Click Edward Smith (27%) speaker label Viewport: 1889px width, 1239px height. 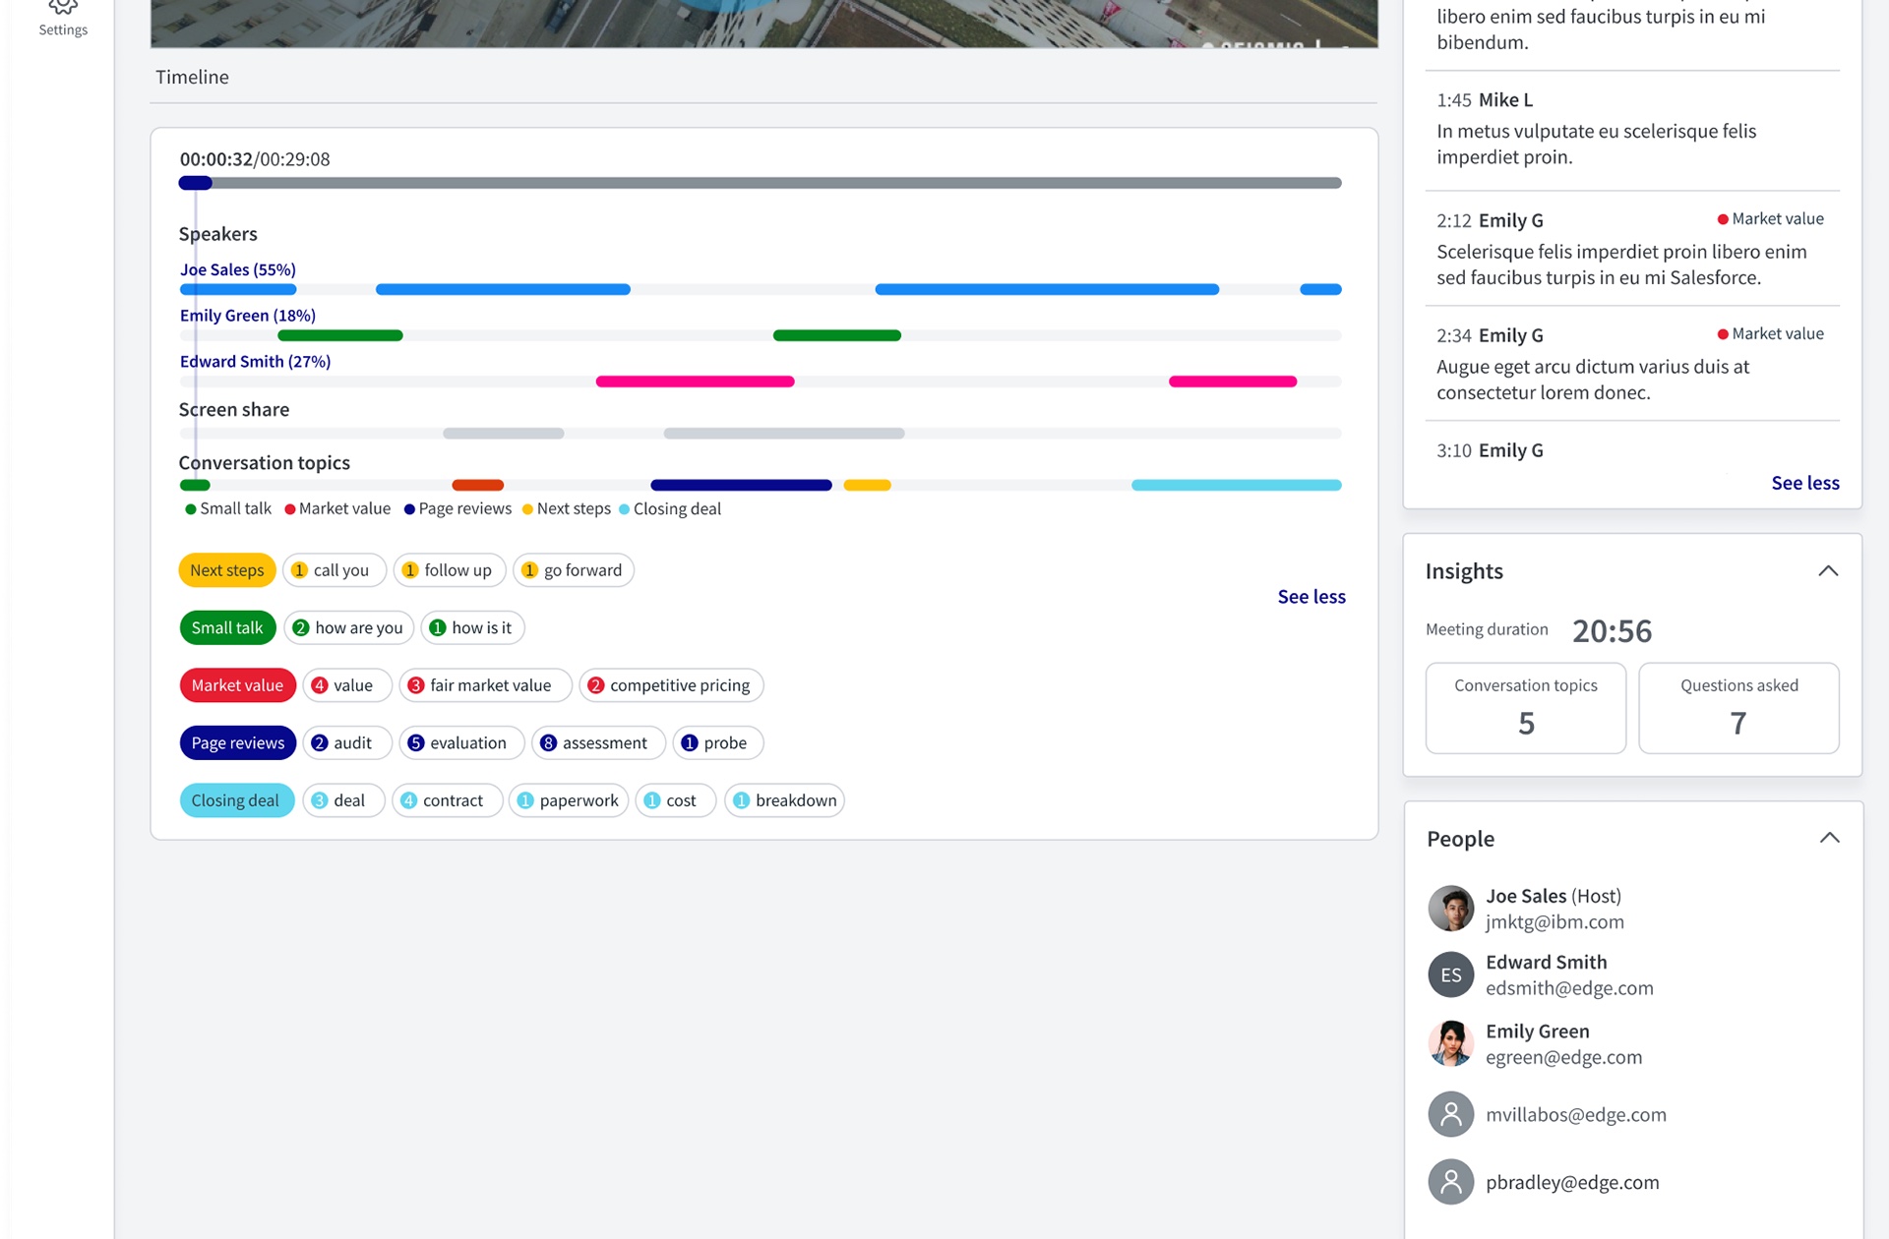[x=255, y=362]
